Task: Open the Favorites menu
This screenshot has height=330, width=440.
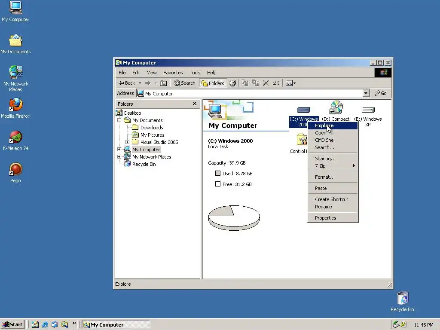Action: [173, 73]
